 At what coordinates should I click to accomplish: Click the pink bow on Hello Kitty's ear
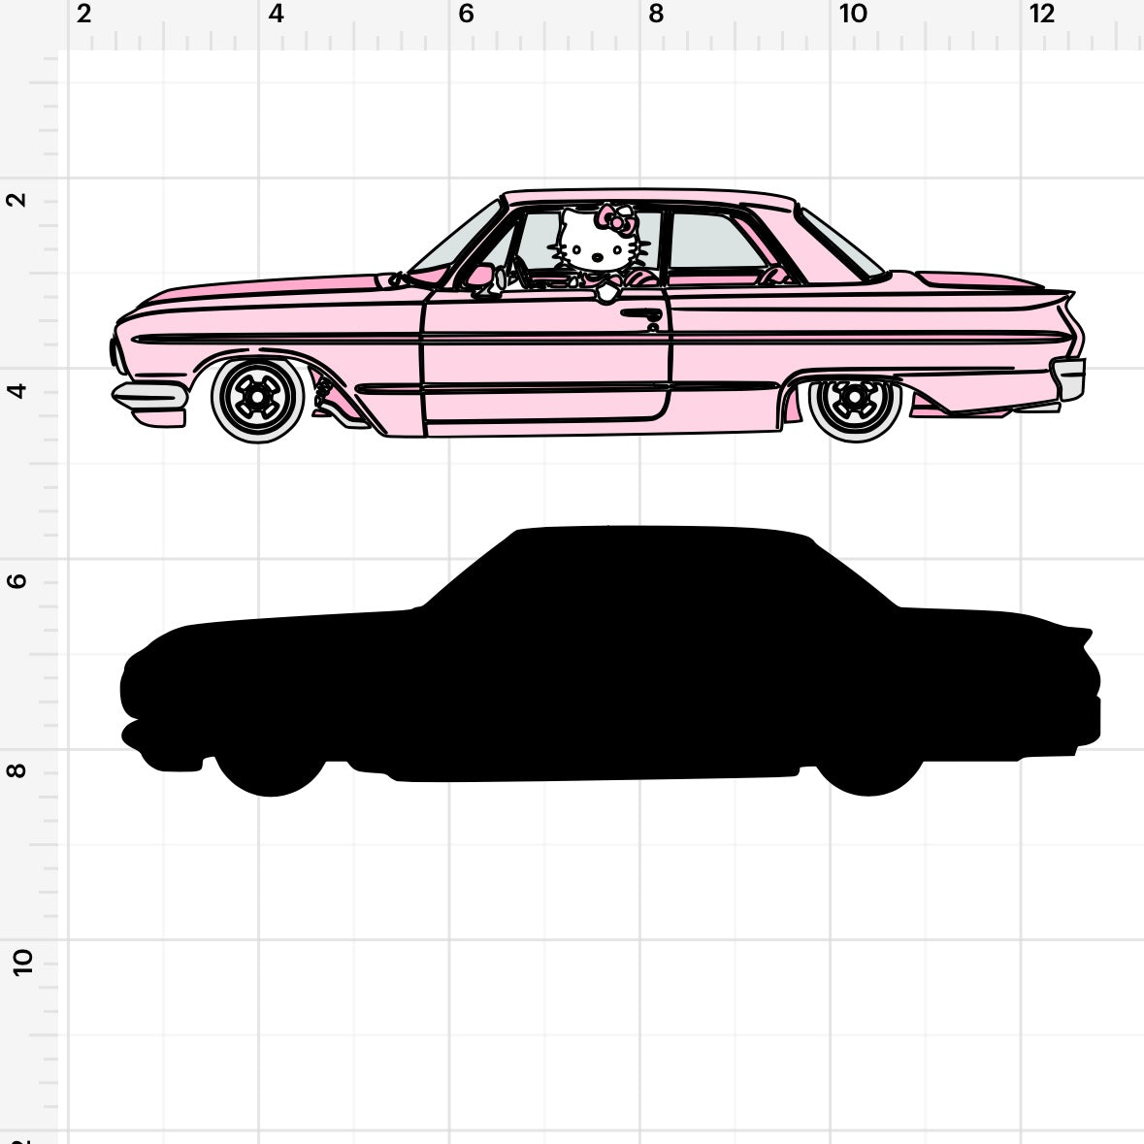(x=618, y=219)
